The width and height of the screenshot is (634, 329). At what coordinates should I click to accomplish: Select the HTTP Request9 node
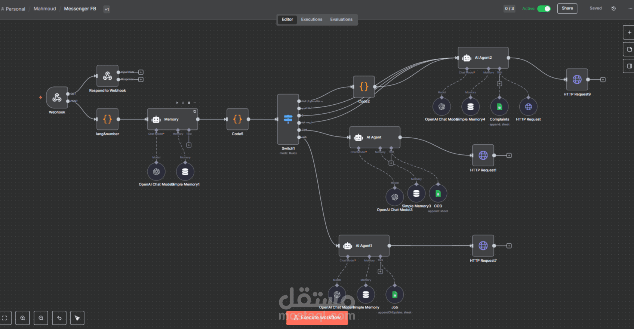(577, 80)
